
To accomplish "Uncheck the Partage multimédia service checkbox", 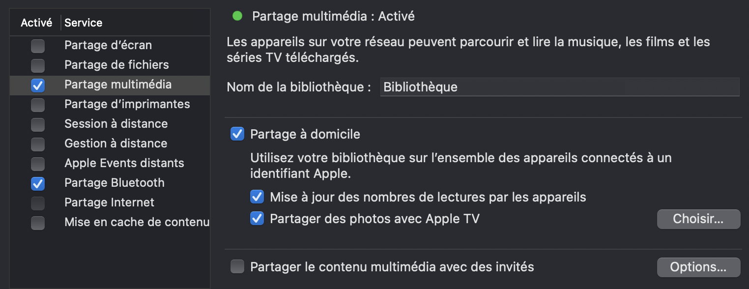I will (x=38, y=85).
